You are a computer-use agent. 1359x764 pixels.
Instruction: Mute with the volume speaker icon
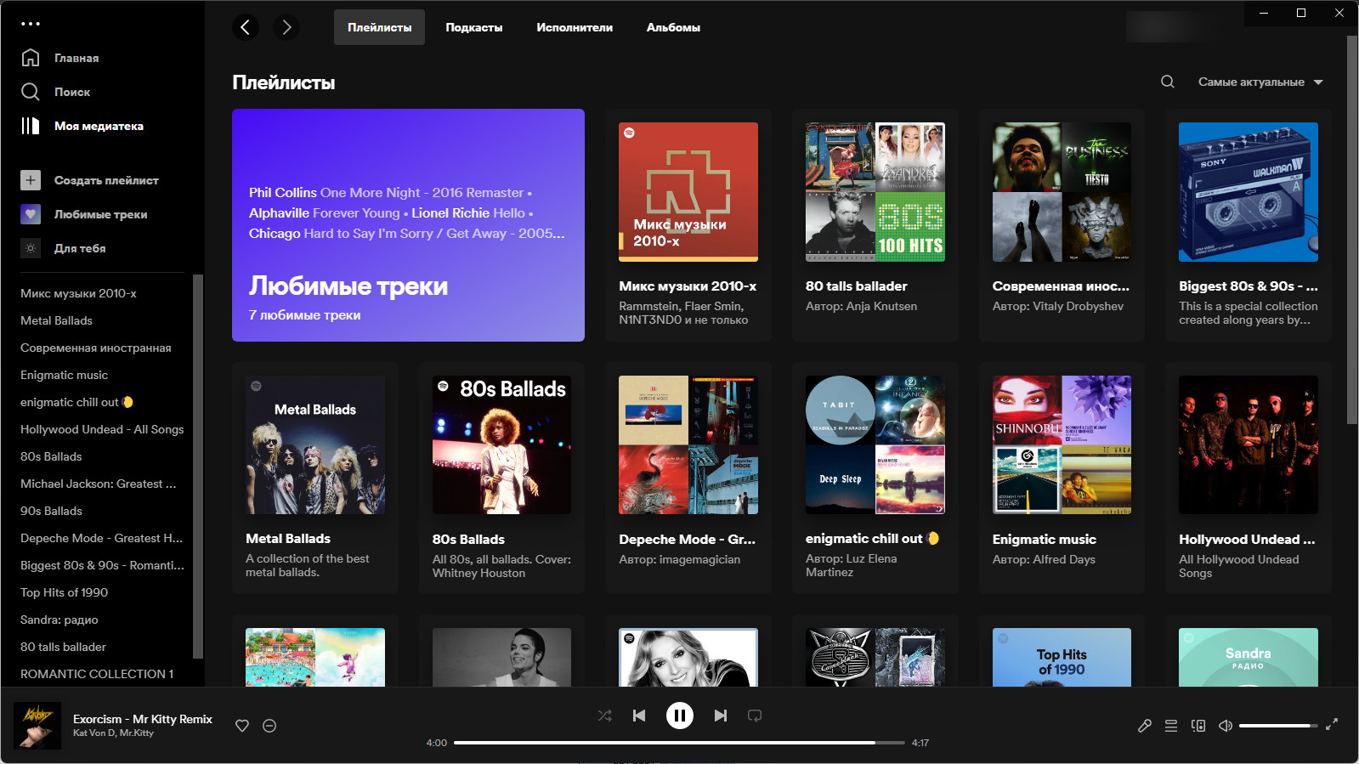[1226, 726]
